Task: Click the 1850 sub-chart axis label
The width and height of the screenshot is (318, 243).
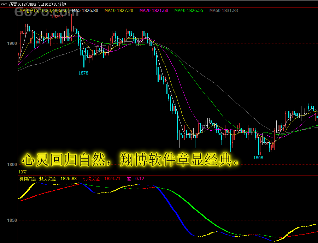Action: [x=12, y=220]
